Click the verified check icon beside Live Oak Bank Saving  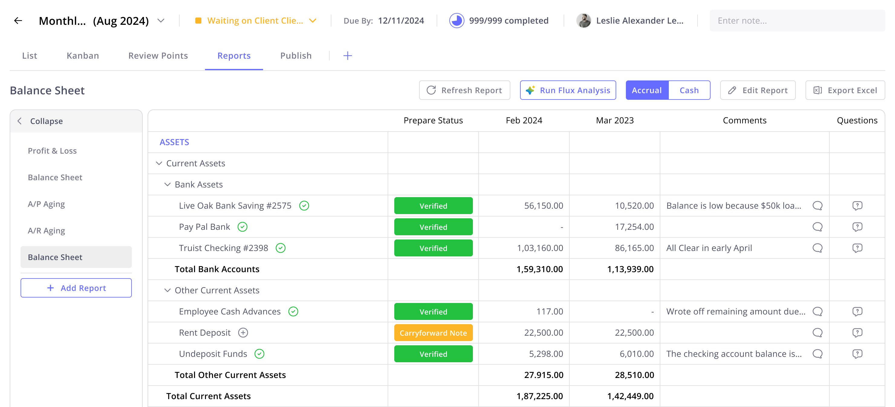(x=304, y=206)
